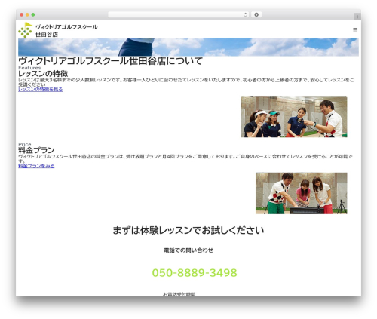Click the lesson features photo with instructor
This screenshot has height=319, width=377.
(294, 117)
